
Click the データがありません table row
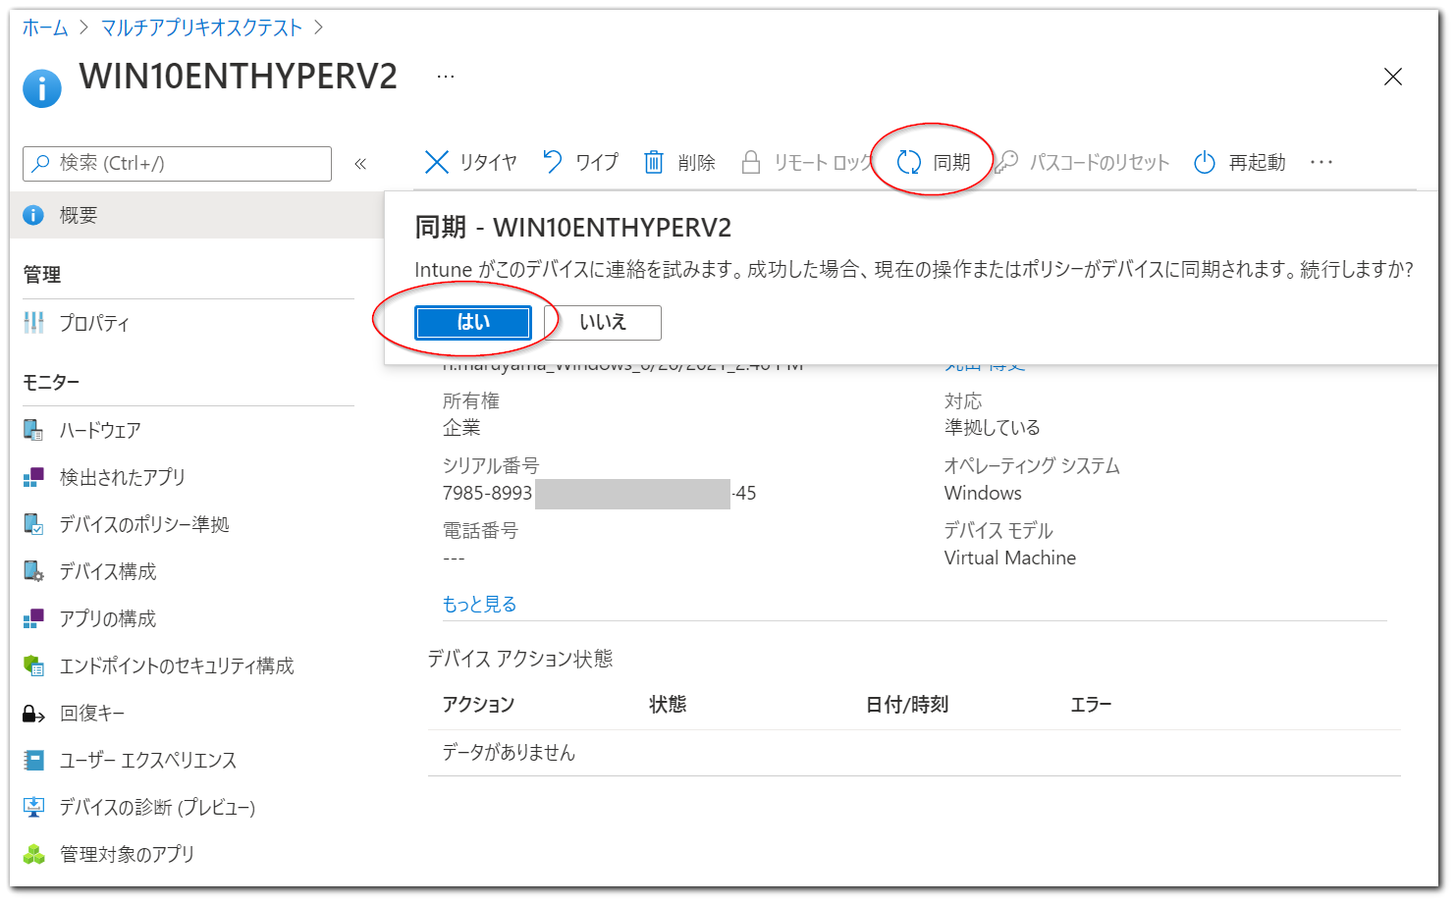click(x=914, y=753)
